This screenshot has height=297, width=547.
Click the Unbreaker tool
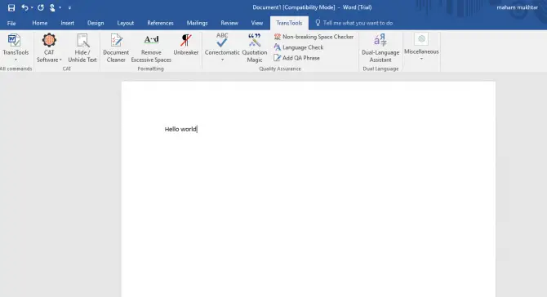tap(186, 45)
